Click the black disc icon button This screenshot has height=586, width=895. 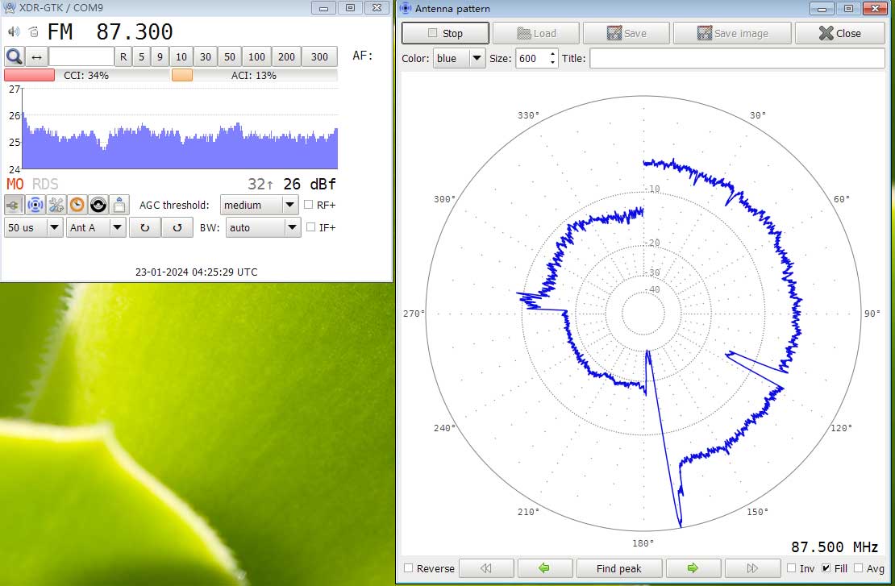pos(98,205)
